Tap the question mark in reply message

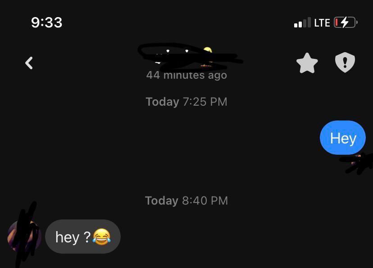87,237
